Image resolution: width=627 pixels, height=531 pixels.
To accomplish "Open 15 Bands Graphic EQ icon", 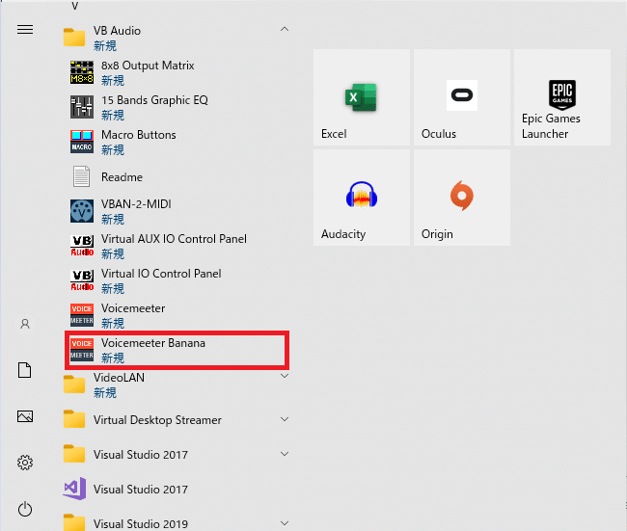I will tap(82, 107).
